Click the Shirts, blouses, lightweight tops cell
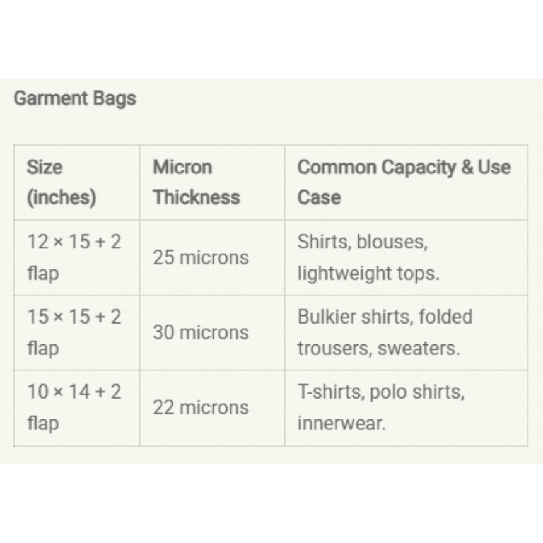543x543 pixels. 368,257
